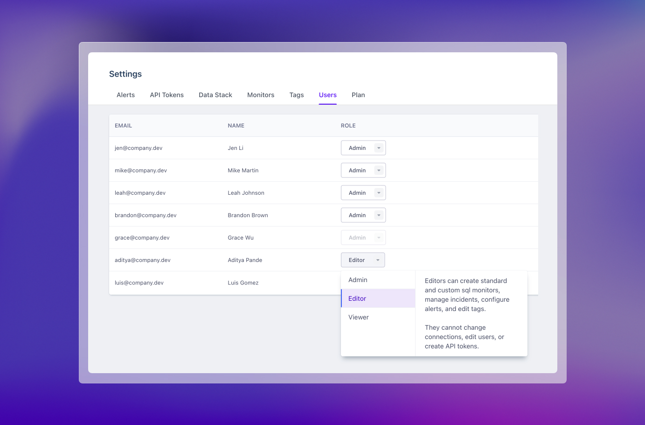Select Viewer in the open role menu
This screenshot has width=645, height=425.
point(358,317)
